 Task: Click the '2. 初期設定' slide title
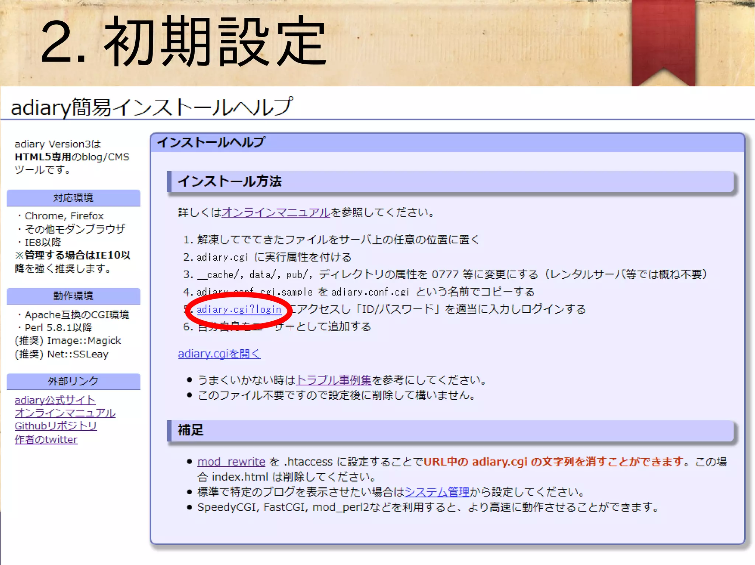(183, 42)
